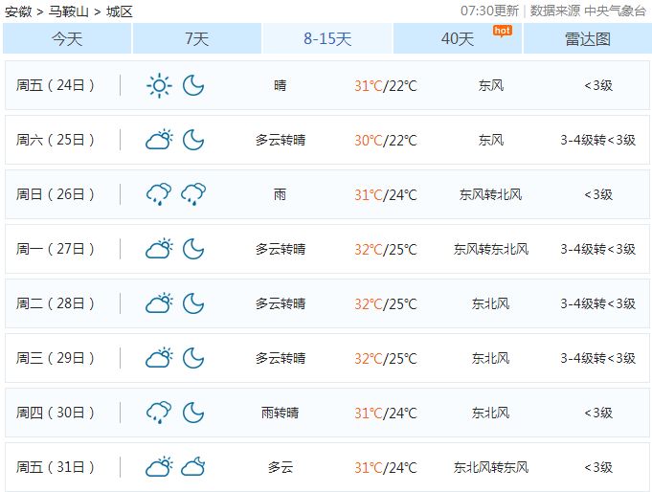Click the 多云 condition on 31日
Viewport: 652px width, 492px height.
click(281, 467)
